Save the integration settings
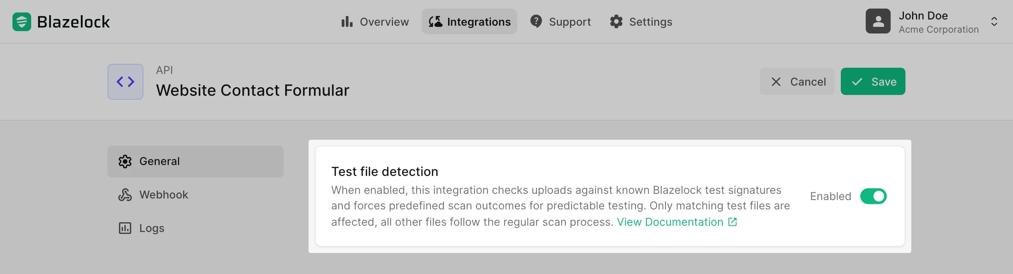This screenshot has width=1013, height=274. [873, 81]
